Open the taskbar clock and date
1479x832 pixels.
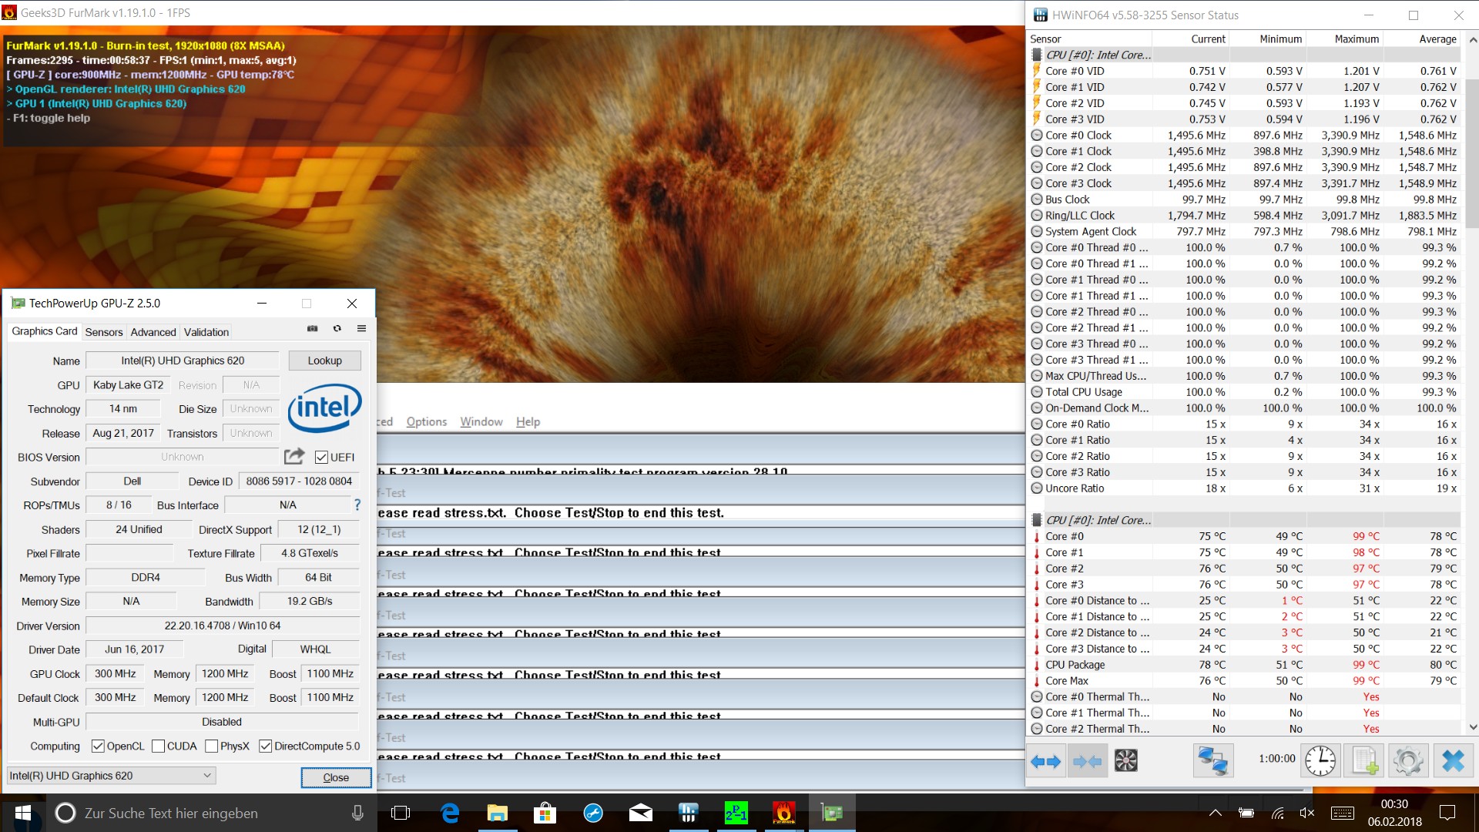(x=1394, y=813)
